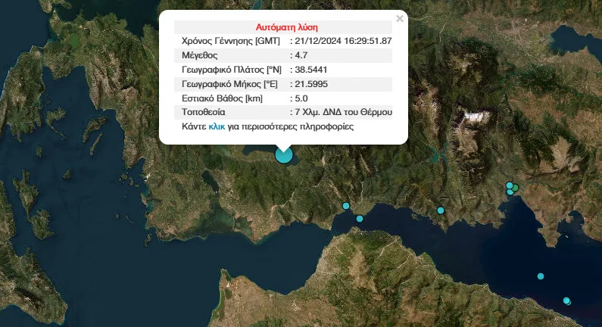Click the origin time value 21/12/2024 16:29:51.87
The image size is (602, 327).
coord(343,41)
